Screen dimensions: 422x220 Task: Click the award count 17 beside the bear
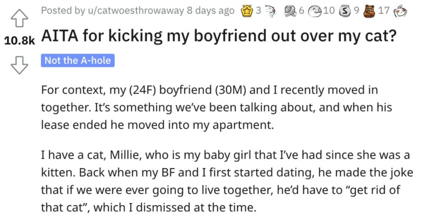pyautogui.click(x=384, y=11)
